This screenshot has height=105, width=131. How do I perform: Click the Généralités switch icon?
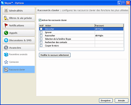coord(6,11)
